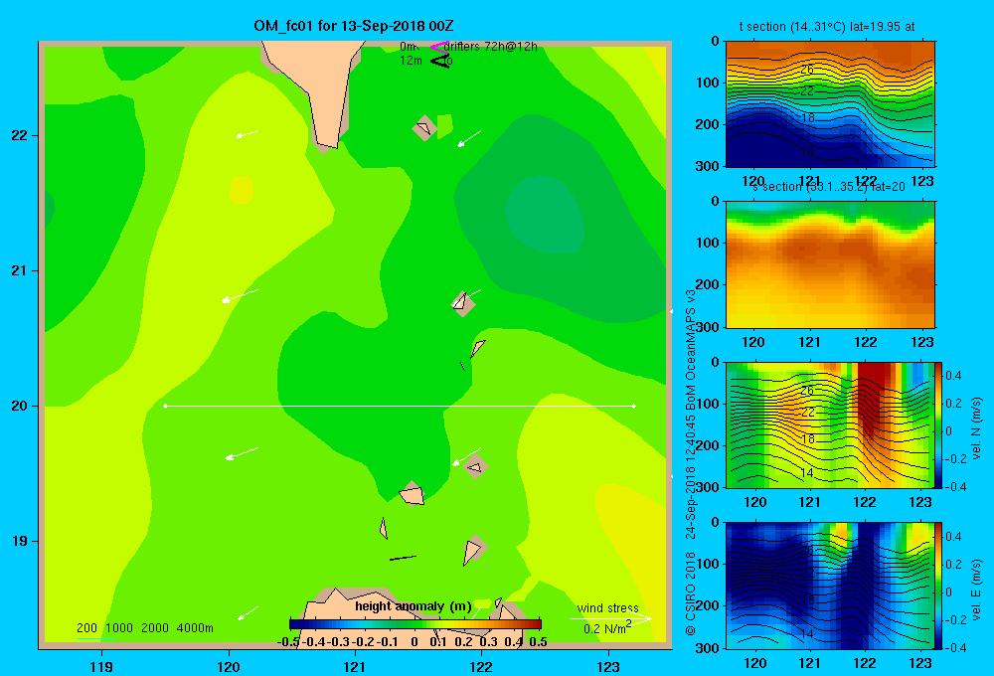This screenshot has width=994, height=676.
Task: Click longitude label '123' below main map
Action: 608,666
